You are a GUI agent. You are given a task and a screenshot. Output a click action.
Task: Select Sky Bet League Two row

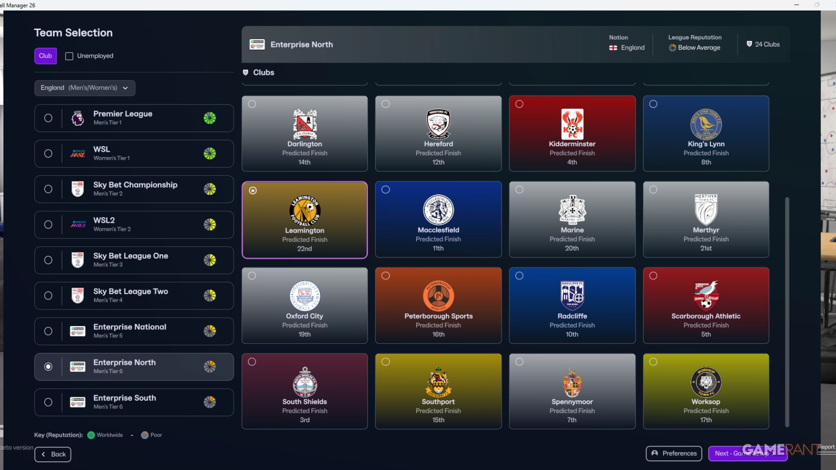[x=134, y=295]
